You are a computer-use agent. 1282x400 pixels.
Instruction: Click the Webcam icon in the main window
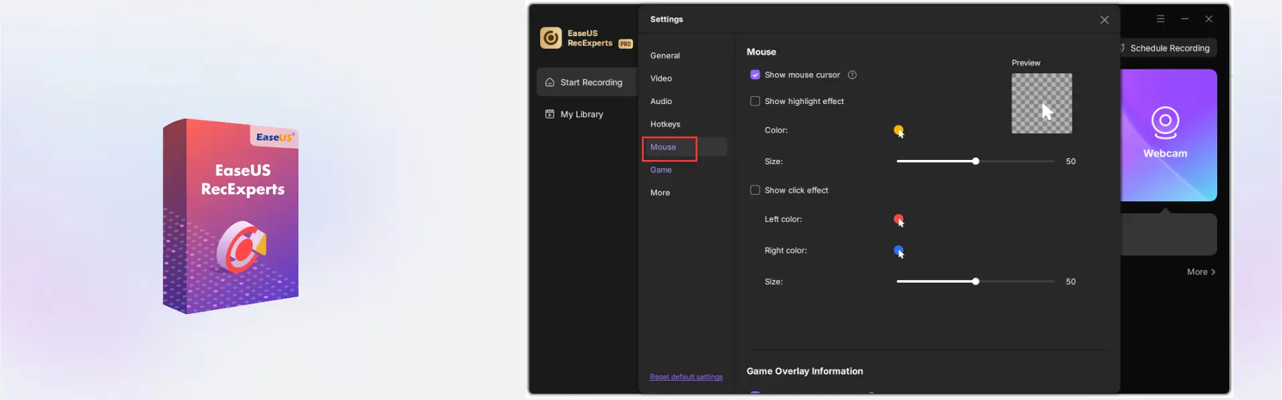[x=1165, y=123]
